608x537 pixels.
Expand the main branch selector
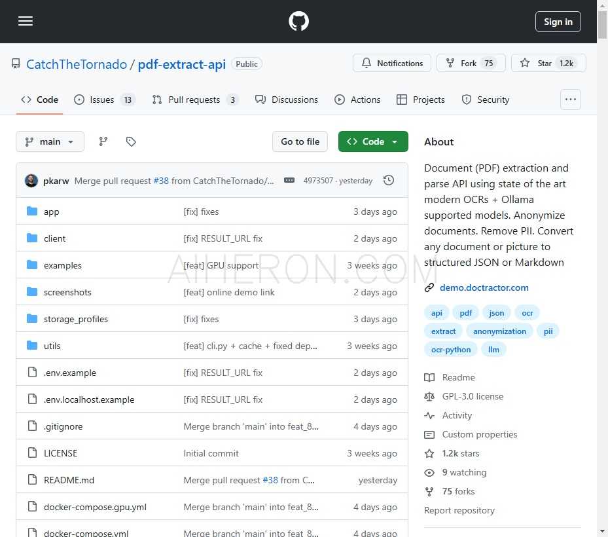[x=50, y=141]
